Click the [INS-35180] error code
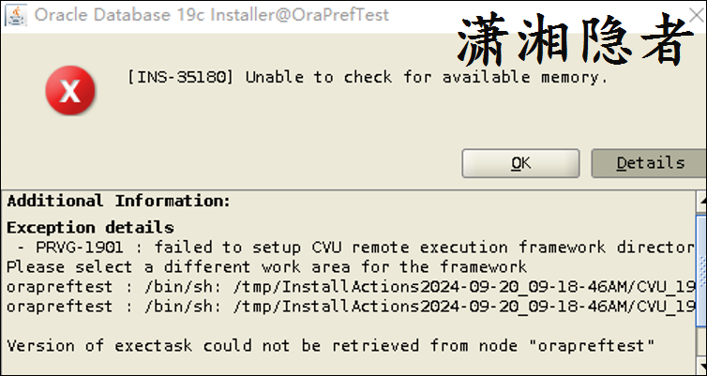Image resolution: width=707 pixels, height=376 pixels. (182, 77)
